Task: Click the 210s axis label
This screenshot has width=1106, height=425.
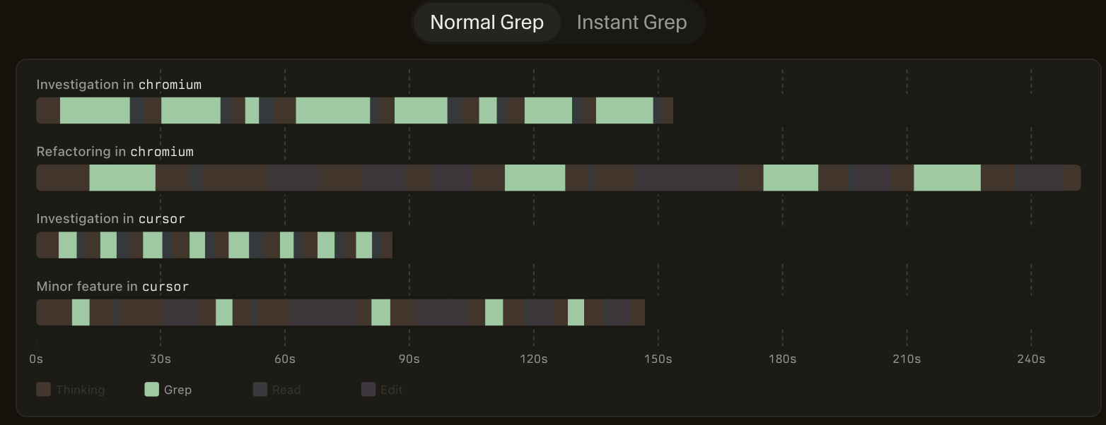Action: tap(907, 359)
